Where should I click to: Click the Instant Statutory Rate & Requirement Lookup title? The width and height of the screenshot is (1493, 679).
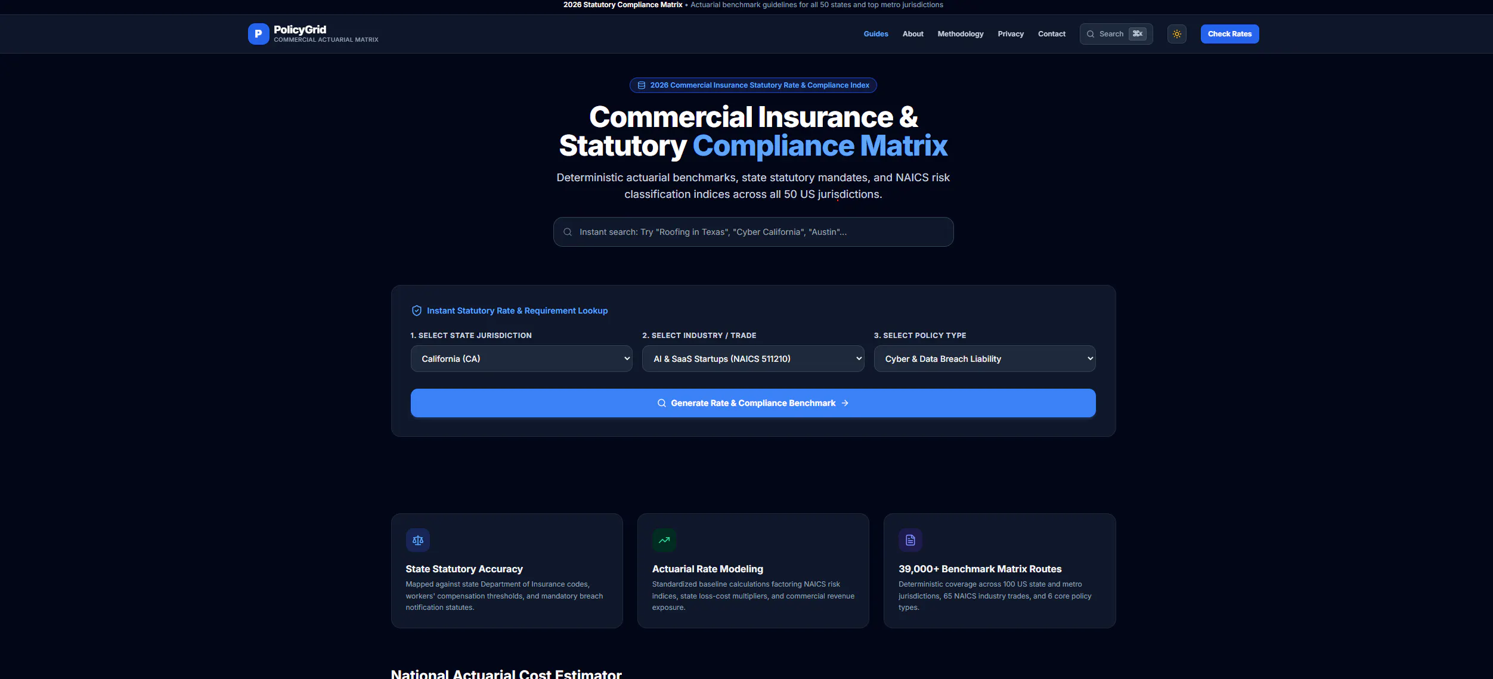(517, 311)
